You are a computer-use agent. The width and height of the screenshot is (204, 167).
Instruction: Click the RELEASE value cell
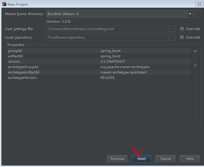(108, 78)
